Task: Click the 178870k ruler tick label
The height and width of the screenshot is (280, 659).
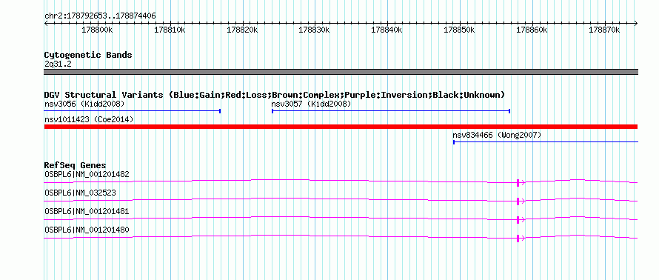Action: [x=604, y=30]
